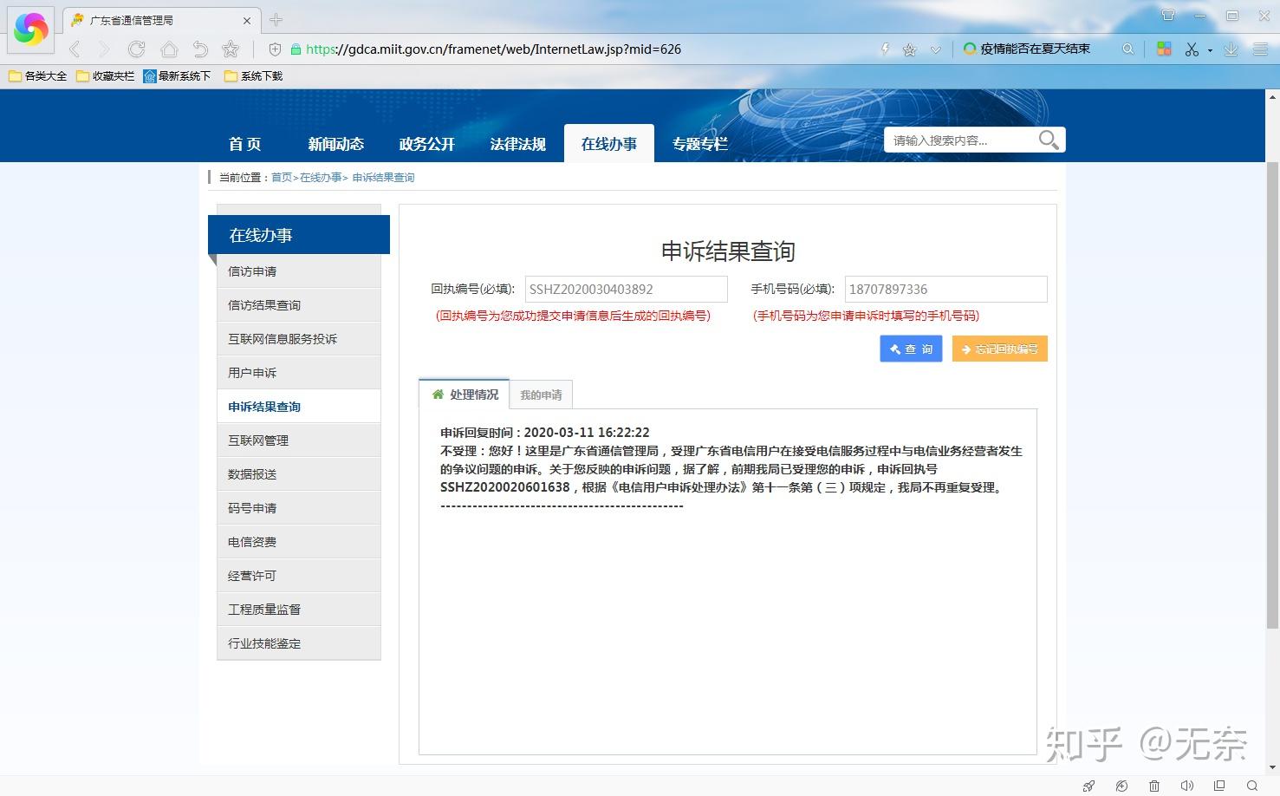The width and height of the screenshot is (1280, 796).
Task: Close the 广东省通信管理局 browser tab
Action: pyautogui.click(x=247, y=20)
